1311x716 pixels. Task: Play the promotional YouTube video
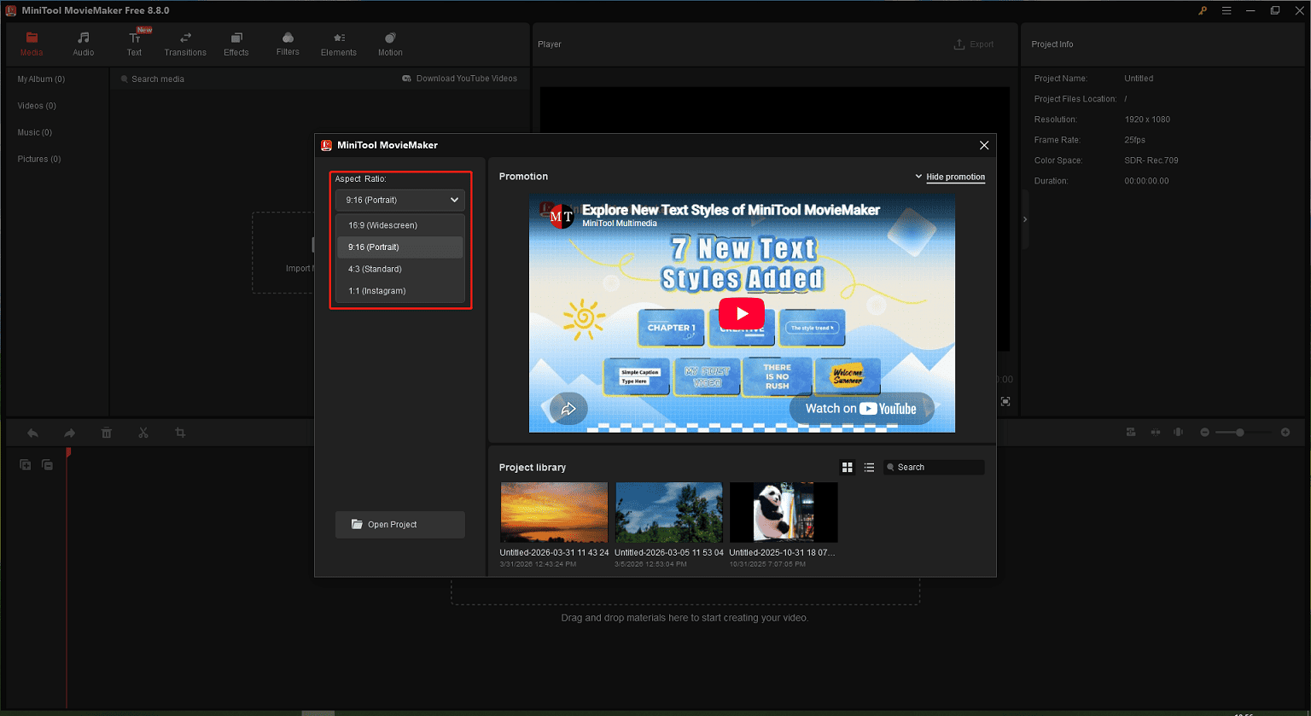pyautogui.click(x=742, y=313)
